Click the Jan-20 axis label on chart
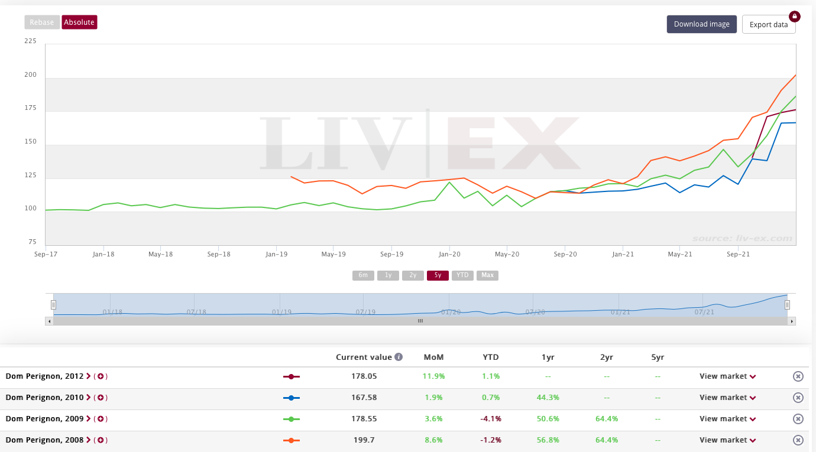This screenshot has width=816, height=452. [449, 255]
